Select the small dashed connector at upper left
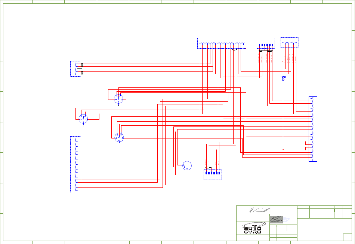Image resolution: width=355 pixels, height=244 pixels. 75,69
